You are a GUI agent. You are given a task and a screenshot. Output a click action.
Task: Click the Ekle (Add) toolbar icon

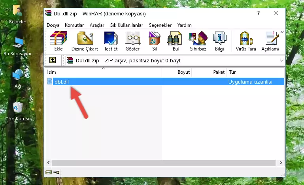tap(59, 41)
